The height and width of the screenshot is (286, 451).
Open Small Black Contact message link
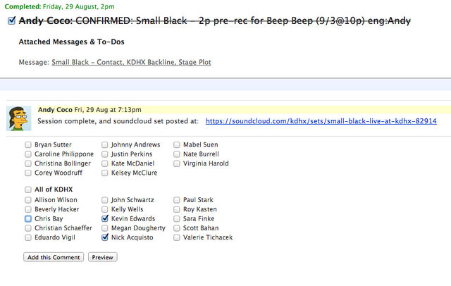click(x=131, y=63)
